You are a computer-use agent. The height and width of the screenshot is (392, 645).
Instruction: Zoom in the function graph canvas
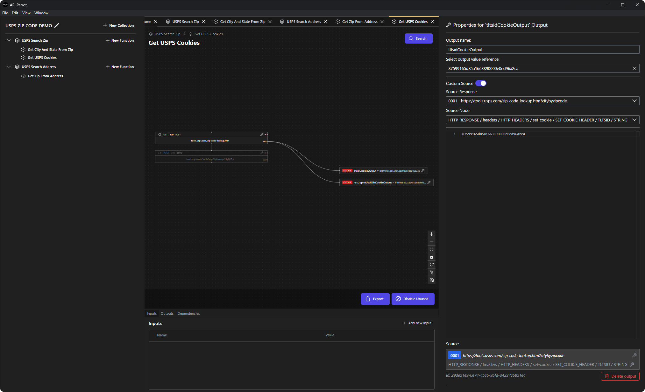431,234
